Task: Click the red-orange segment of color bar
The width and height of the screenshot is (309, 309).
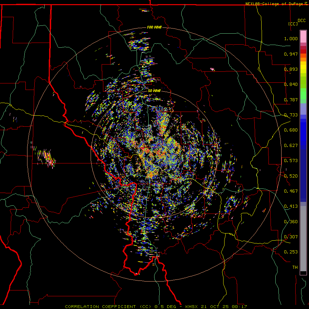Action: 303,56
